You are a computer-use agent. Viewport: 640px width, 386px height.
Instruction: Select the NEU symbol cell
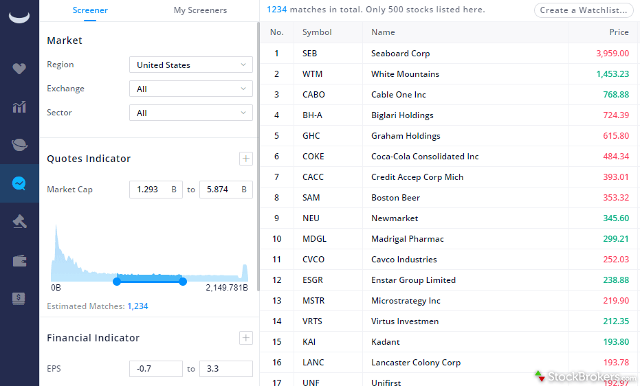pyautogui.click(x=311, y=218)
